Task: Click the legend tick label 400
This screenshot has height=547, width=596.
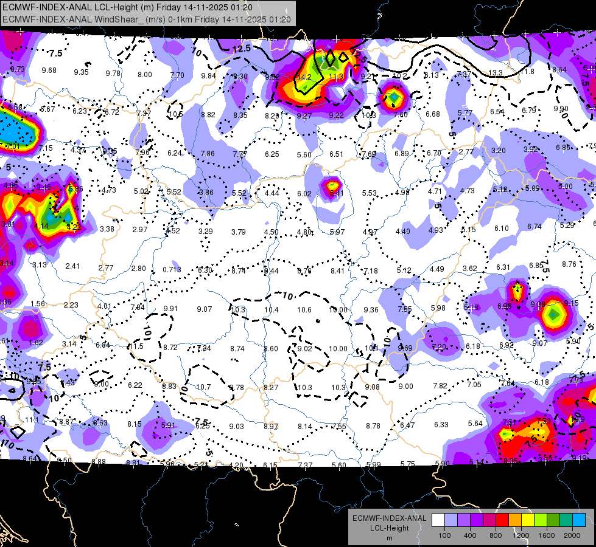Action: 470,535
